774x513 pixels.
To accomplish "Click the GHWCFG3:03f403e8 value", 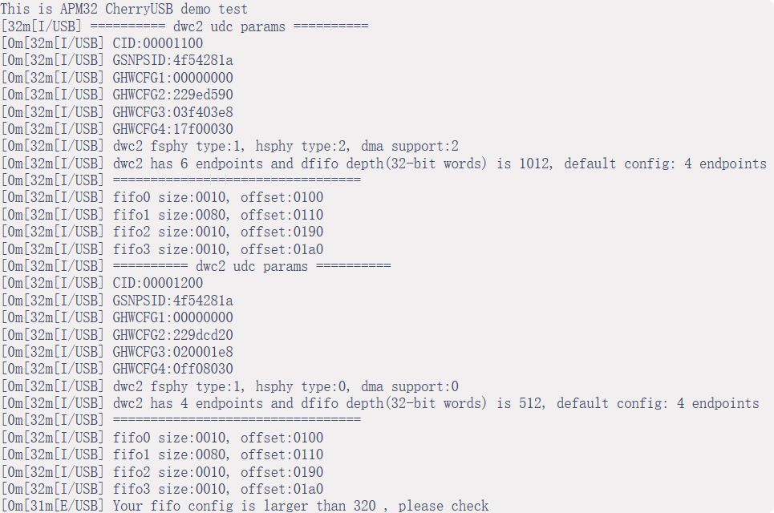I will tap(172, 112).
